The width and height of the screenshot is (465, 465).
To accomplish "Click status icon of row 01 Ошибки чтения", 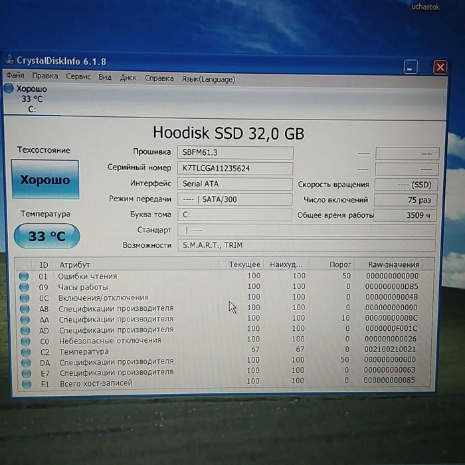I will coord(24,276).
